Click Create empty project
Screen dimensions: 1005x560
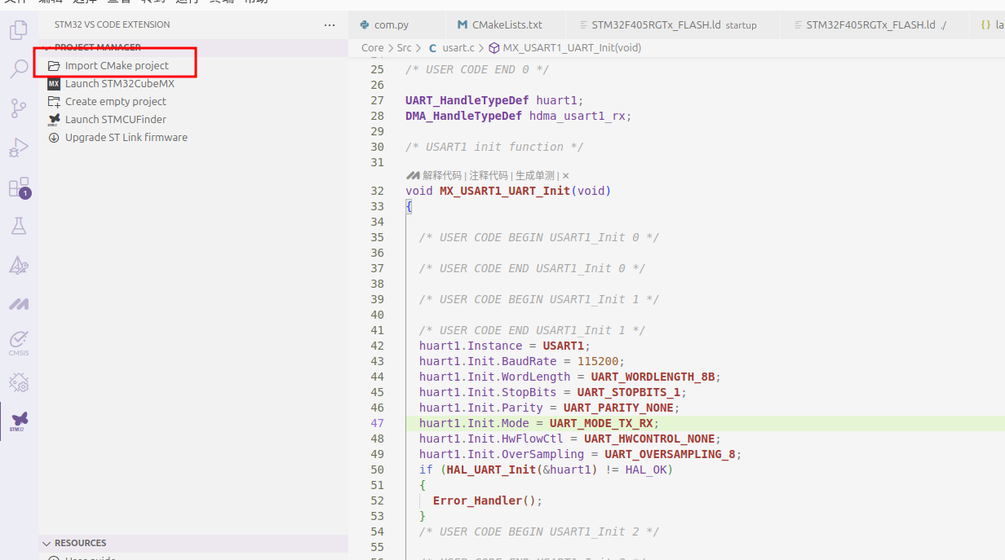point(115,101)
